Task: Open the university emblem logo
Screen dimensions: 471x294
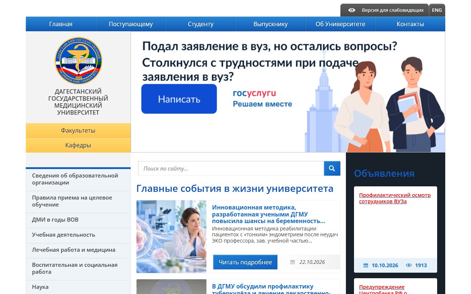Action: point(78,61)
